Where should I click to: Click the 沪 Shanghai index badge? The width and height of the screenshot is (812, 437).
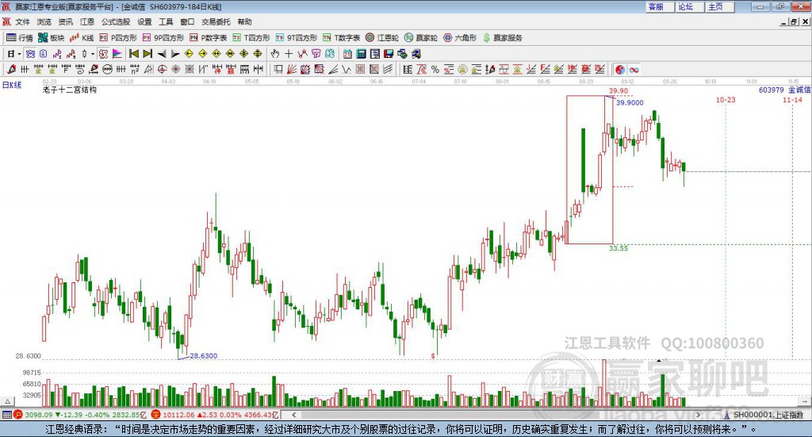[x=18, y=415]
